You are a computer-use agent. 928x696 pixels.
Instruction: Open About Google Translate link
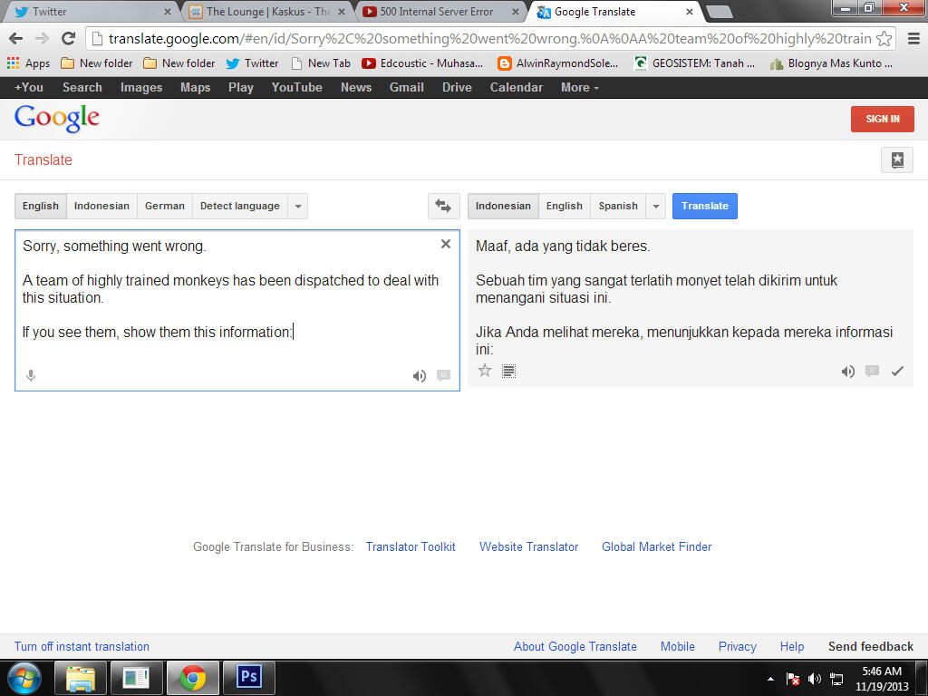tap(575, 646)
